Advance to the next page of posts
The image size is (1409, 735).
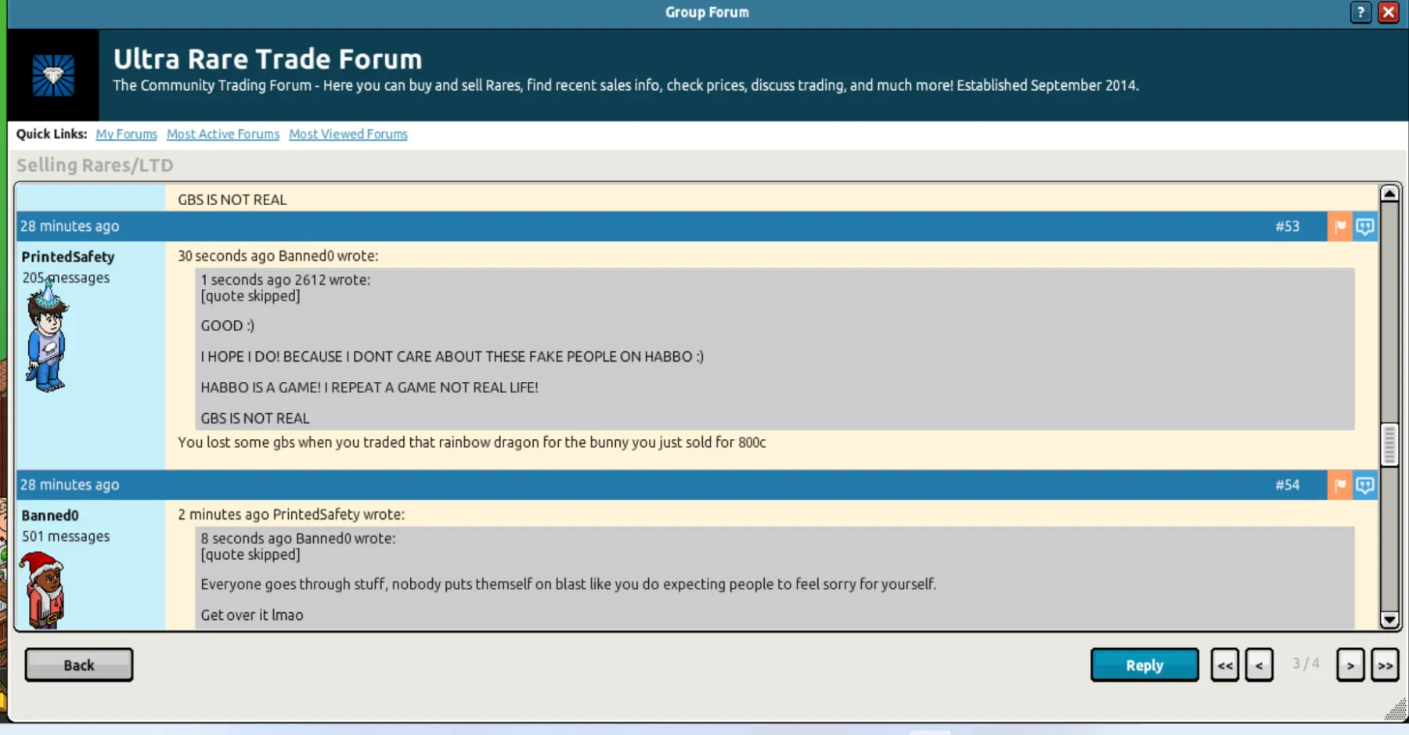click(1350, 665)
